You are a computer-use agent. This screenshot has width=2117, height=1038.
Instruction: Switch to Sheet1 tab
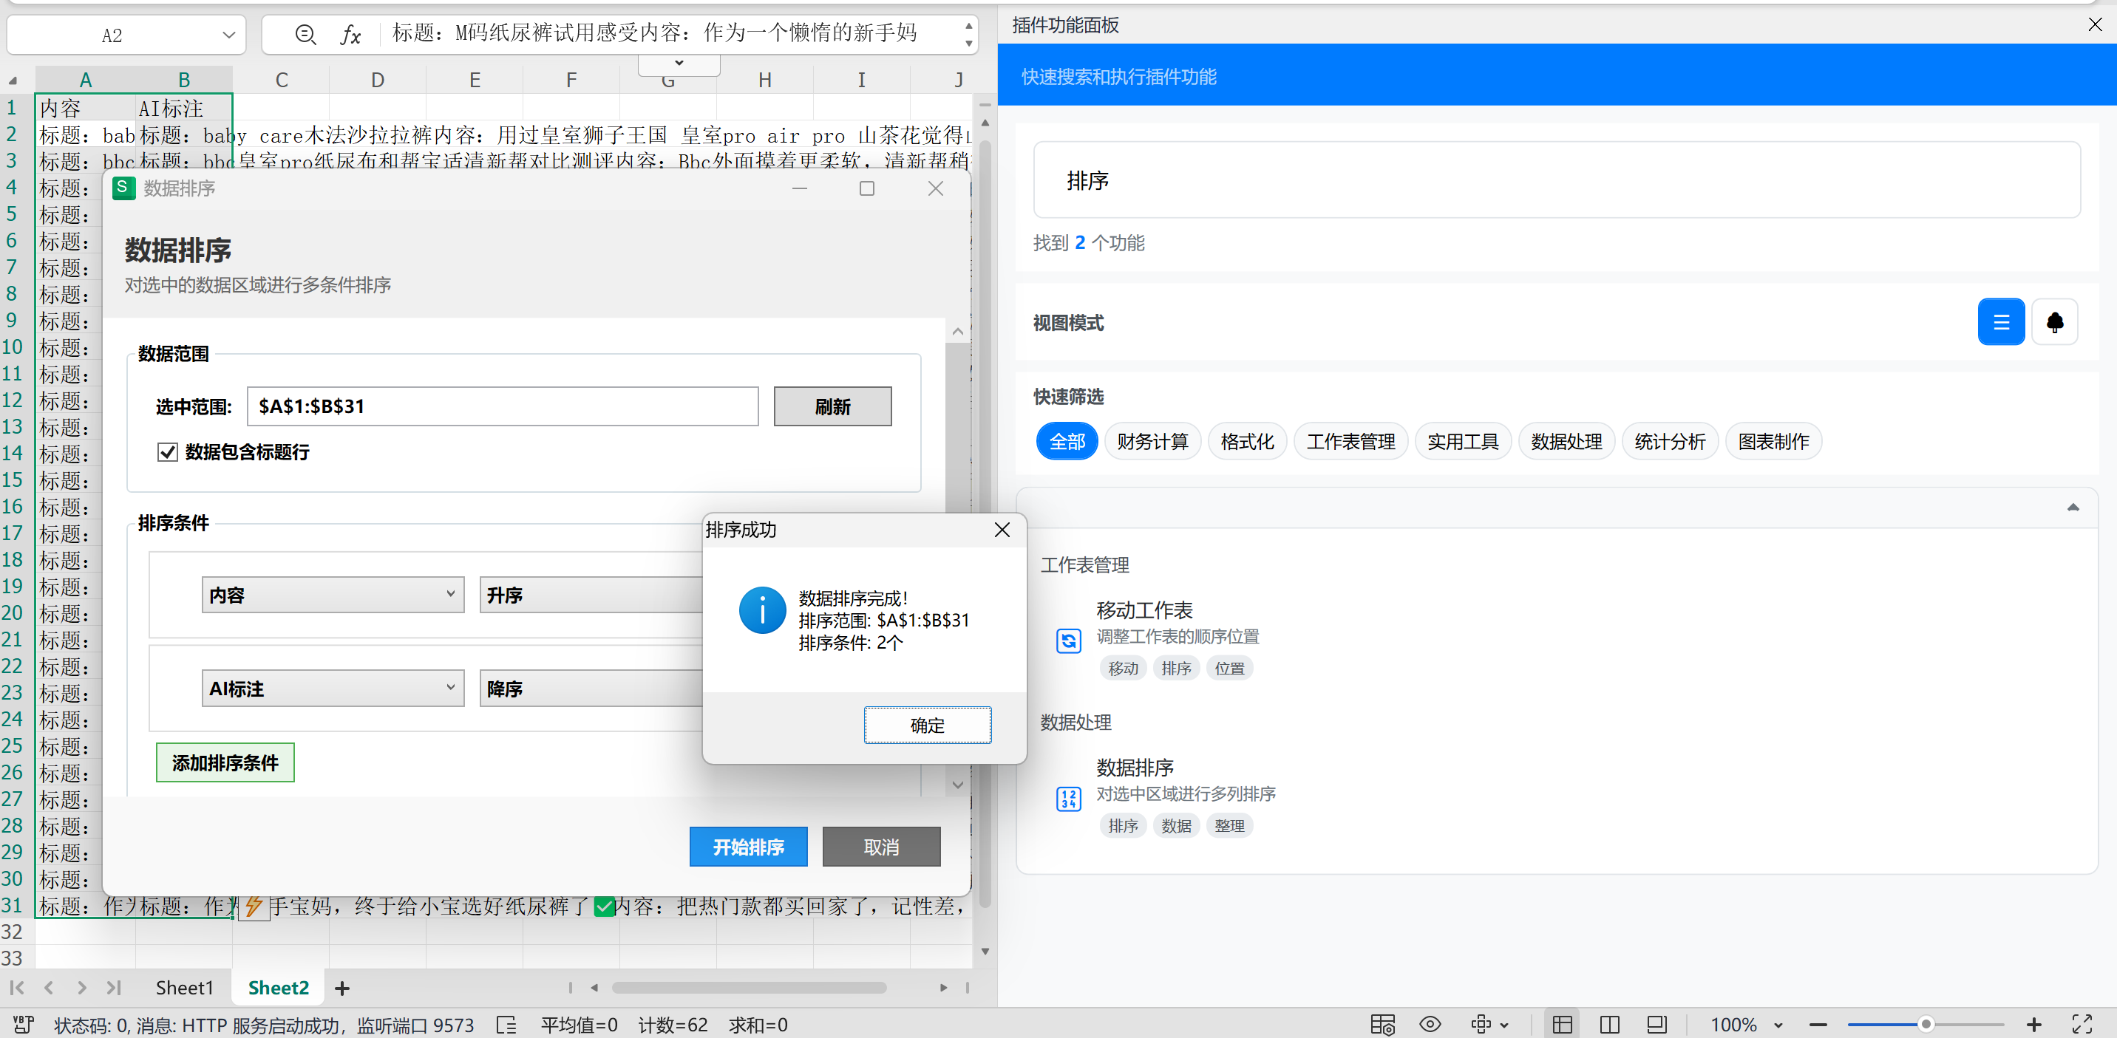(184, 988)
